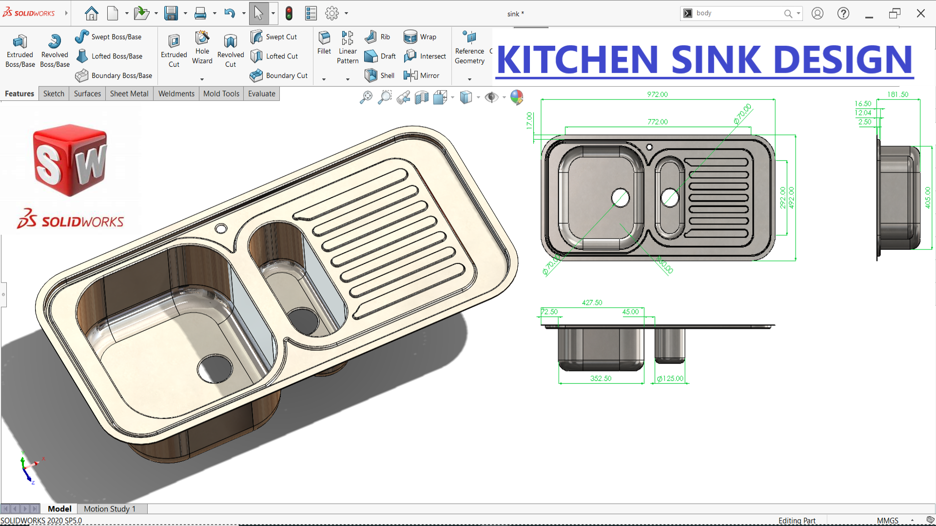The height and width of the screenshot is (526, 936).
Task: Toggle the Rebuild traffic light icon
Action: click(x=289, y=13)
